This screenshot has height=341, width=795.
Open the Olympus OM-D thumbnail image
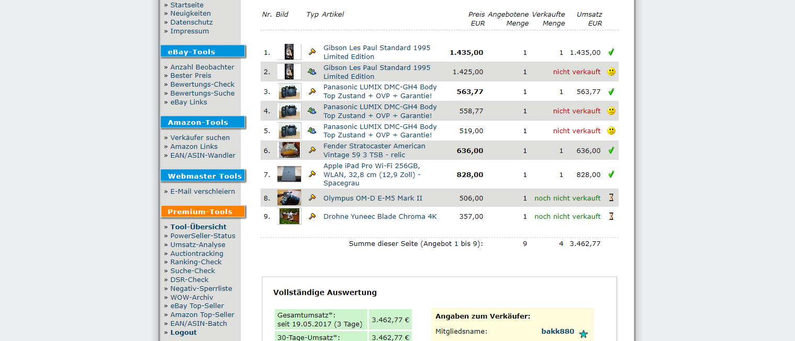289,198
